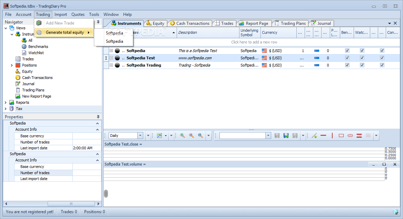Click the chart type icon in chart toolbar

pyautogui.click(x=159, y=136)
